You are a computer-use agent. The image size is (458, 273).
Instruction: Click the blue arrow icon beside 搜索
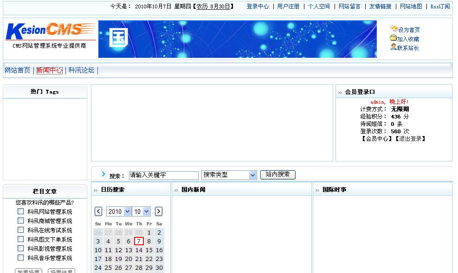coord(103,174)
